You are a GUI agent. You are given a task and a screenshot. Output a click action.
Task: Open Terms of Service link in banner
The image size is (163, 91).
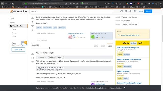(x=116, y=88)
